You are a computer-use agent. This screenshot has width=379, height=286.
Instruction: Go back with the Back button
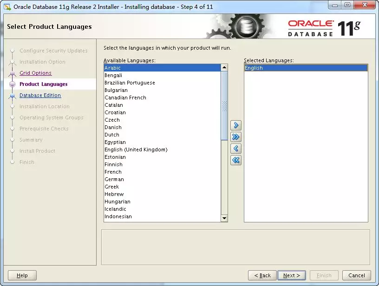262,275
